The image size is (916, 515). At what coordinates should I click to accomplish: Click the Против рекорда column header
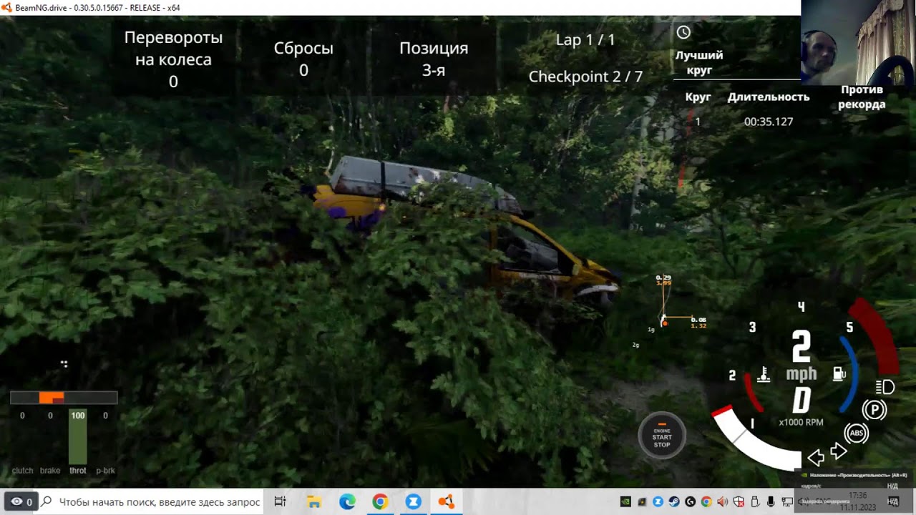[862, 97]
